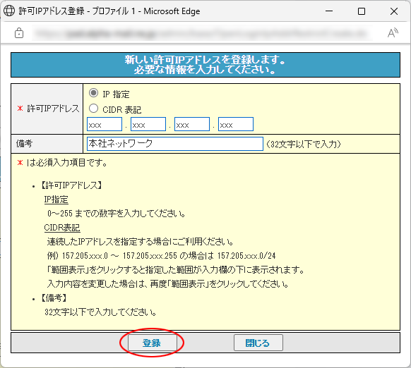411x368 pixels.
Task: Select the CIDR 表記 radio button
Action: tap(94, 109)
